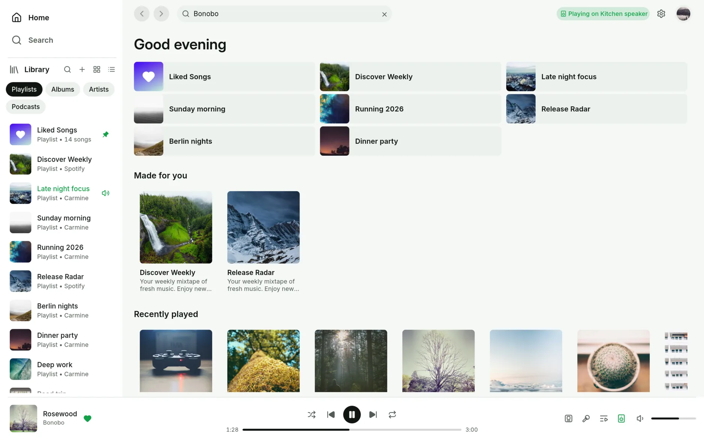Open the user profile avatar

tap(683, 14)
